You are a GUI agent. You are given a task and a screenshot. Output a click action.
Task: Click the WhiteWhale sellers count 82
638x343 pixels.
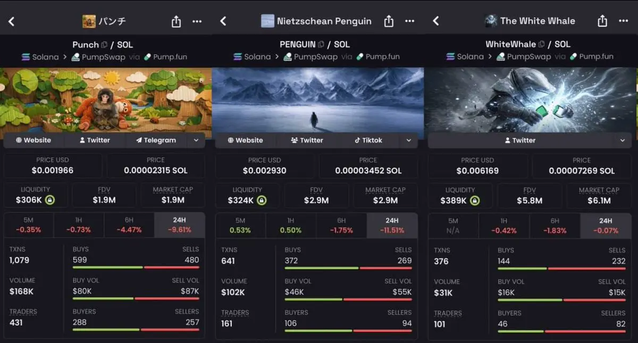[x=620, y=323]
